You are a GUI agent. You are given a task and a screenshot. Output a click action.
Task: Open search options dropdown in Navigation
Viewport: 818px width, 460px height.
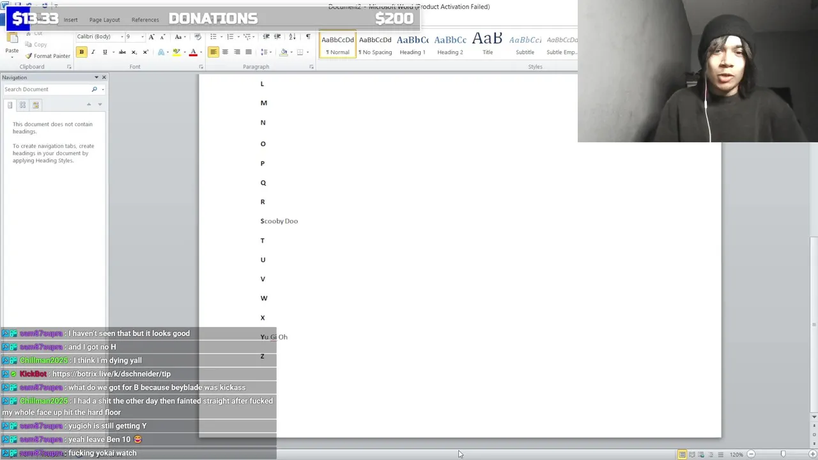pos(102,89)
